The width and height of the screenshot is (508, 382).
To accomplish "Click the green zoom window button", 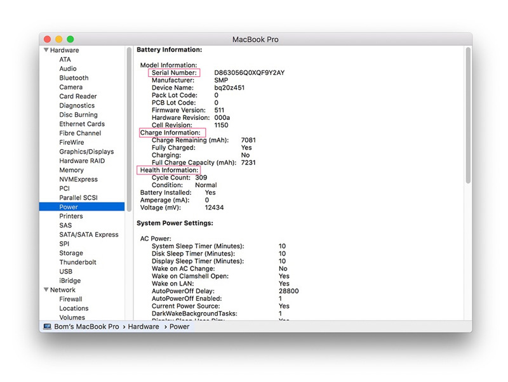I will tap(70, 39).
